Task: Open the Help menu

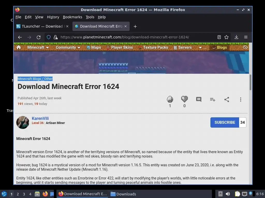Action: (x=102, y=17)
